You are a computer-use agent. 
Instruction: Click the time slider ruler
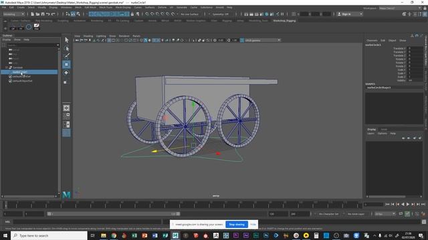[183, 205]
